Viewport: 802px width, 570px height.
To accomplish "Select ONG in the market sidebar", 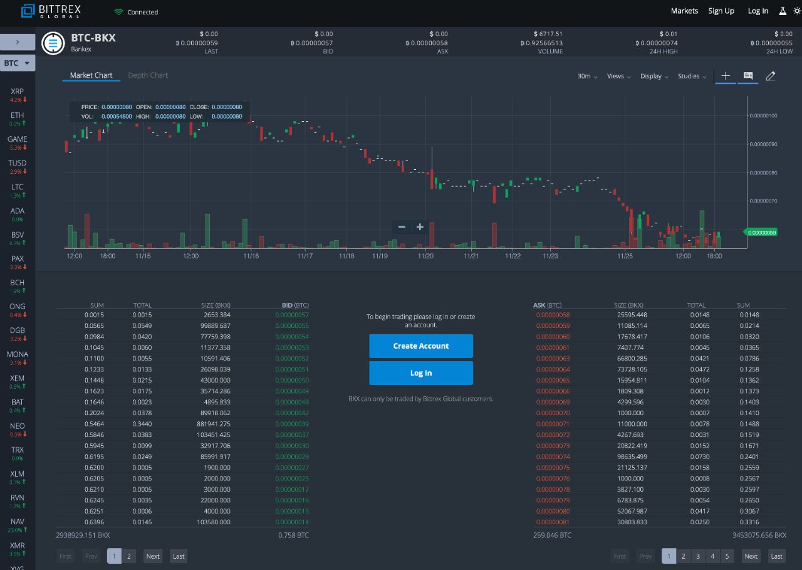I will click(18, 310).
